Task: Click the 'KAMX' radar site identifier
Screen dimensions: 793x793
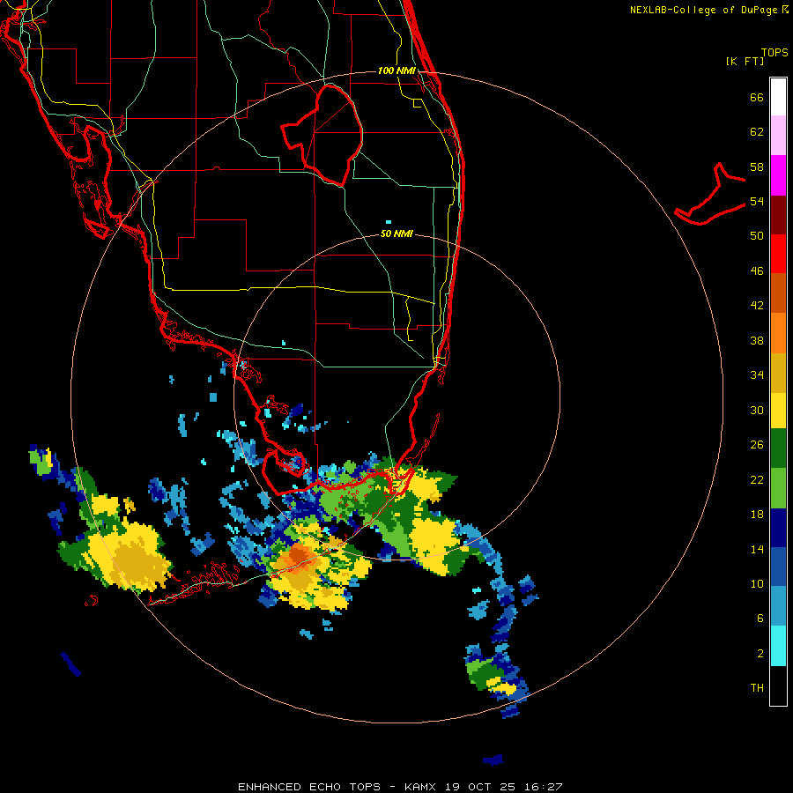Action: click(422, 787)
